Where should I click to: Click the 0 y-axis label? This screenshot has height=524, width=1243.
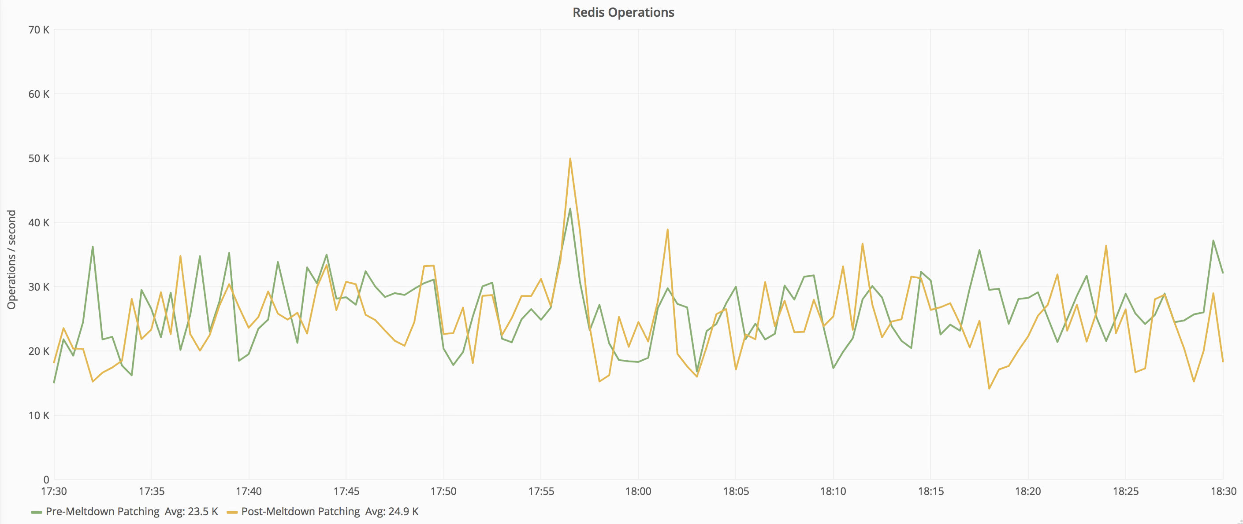coord(46,480)
